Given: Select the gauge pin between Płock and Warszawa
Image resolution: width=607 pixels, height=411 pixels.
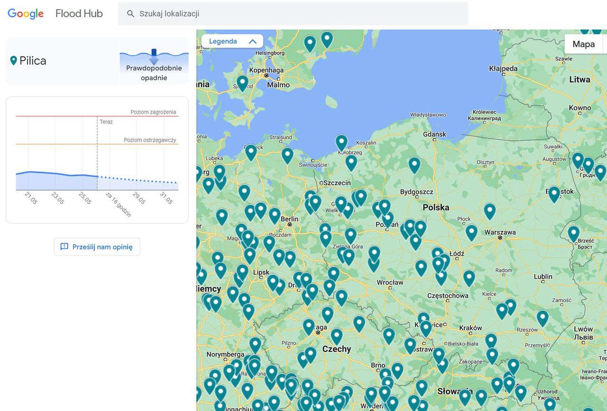Looking at the screenshot, I should (x=471, y=232).
